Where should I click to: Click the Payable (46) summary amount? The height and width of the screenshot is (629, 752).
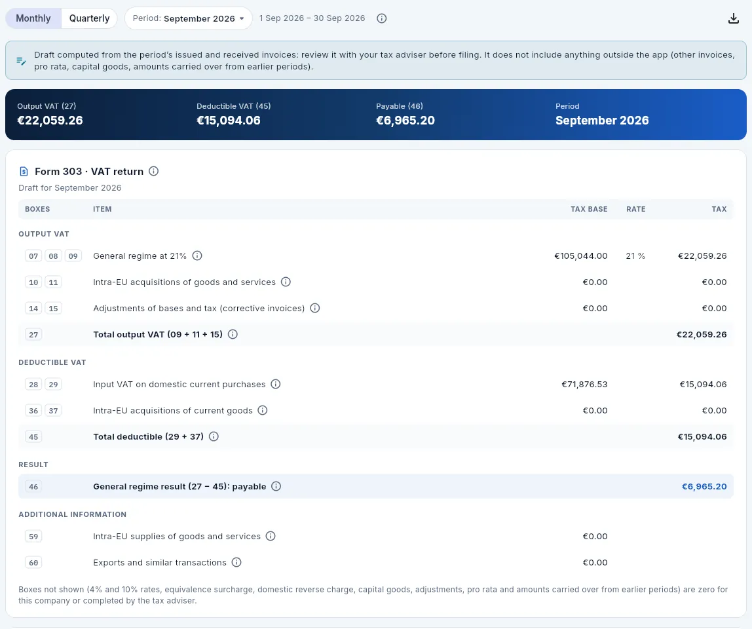click(x=405, y=121)
